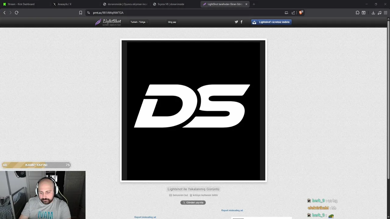Click chat message 'berk_9 : as hg'
The width and height of the screenshot is (390, 219).
(x=322, y=201)
